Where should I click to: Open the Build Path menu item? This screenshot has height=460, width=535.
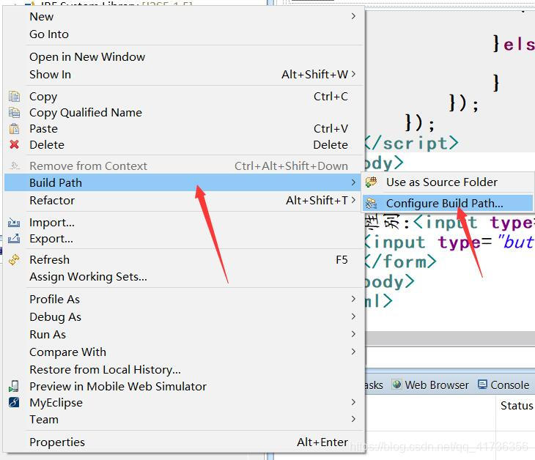point(184,182)
